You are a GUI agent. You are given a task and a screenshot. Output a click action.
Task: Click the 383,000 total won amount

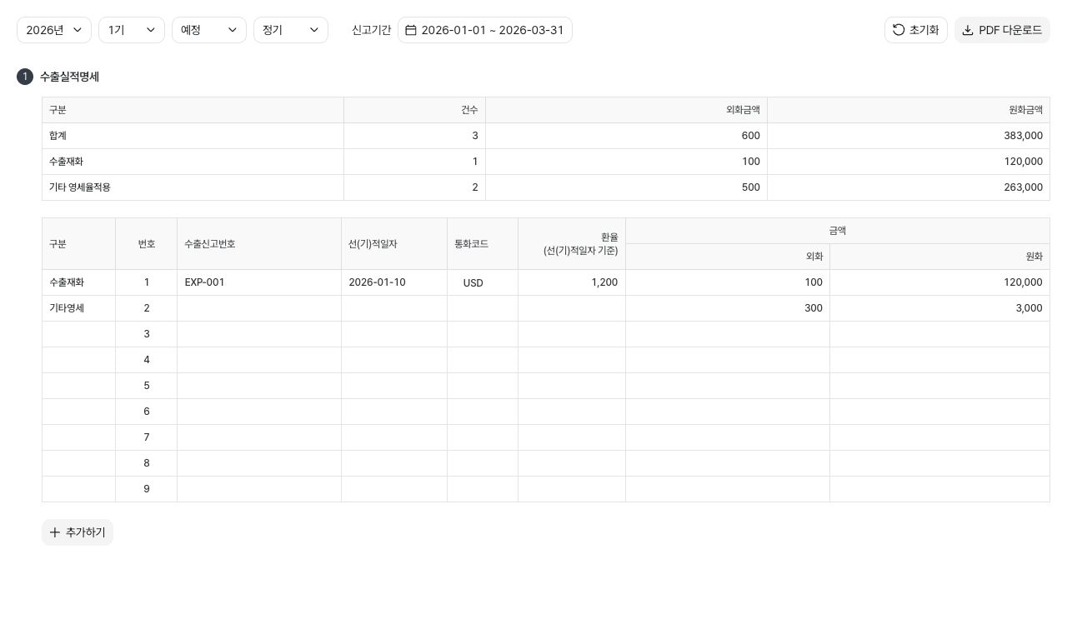click(x=1023, y=136)
